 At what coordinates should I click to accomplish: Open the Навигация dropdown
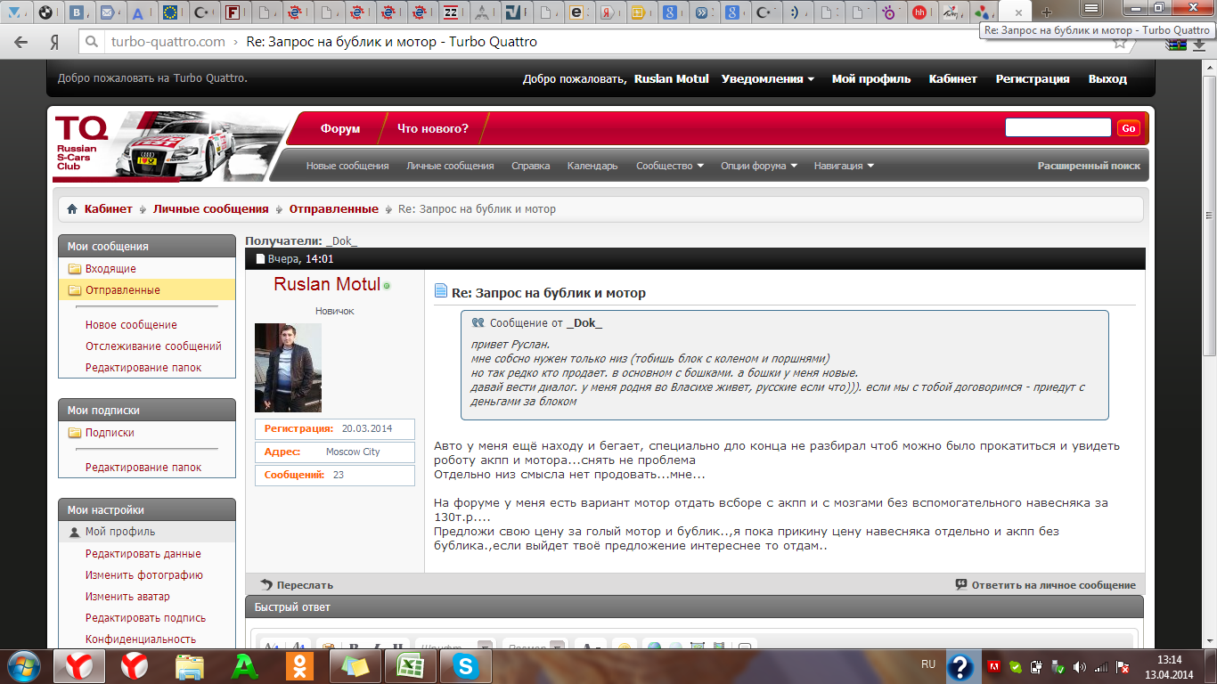[843, 166]
